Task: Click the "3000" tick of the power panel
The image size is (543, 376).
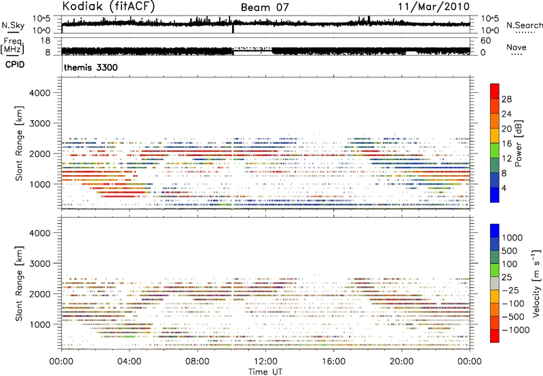Action: [x=40, y=124]
